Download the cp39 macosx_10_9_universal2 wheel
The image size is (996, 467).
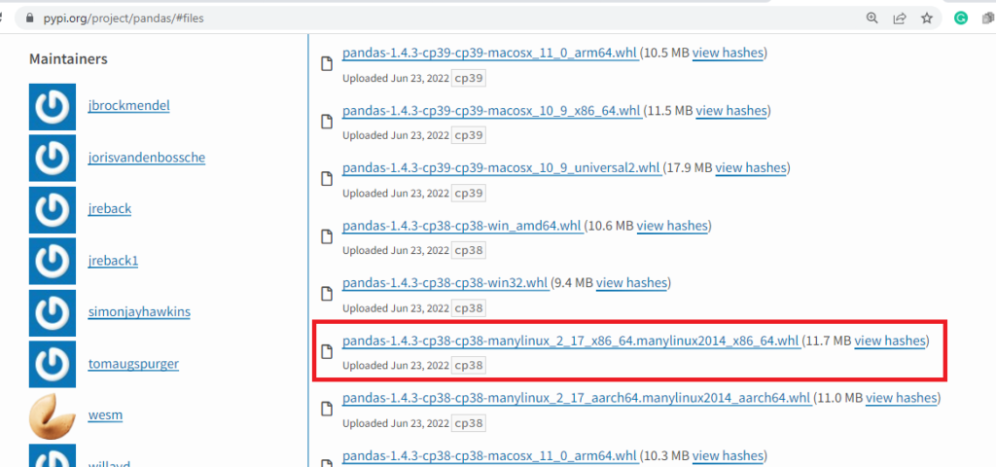click(501, 168)
